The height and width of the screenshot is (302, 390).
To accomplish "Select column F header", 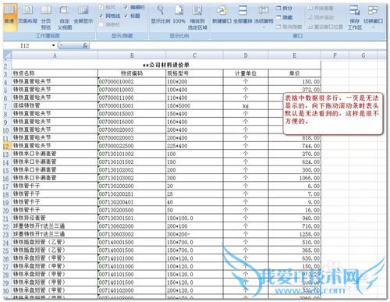I will click(335, 55).
